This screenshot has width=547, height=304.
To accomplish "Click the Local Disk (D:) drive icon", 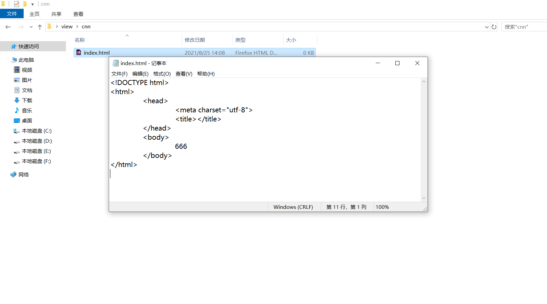I will (17, 141).
